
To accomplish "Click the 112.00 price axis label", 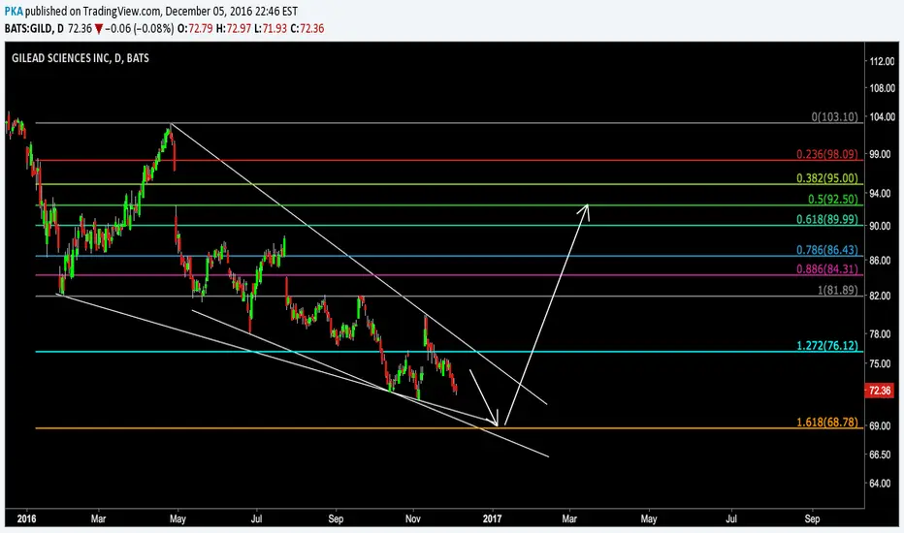I will pos(882,61).
